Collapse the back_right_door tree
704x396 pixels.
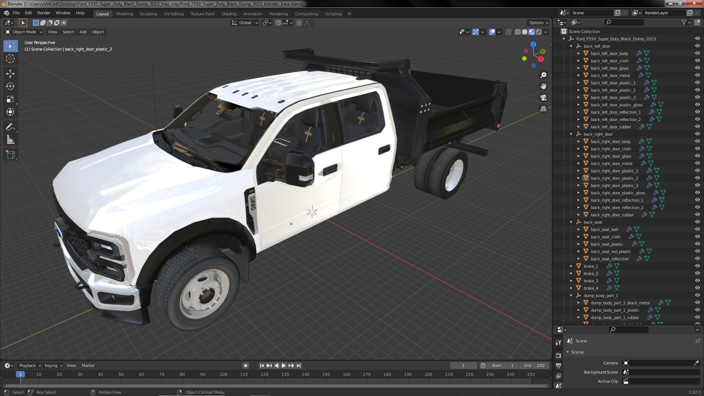(571, 134)
